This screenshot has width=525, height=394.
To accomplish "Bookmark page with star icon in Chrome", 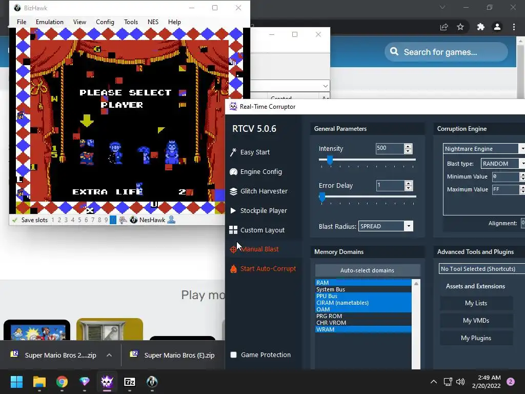I will 460,27.
